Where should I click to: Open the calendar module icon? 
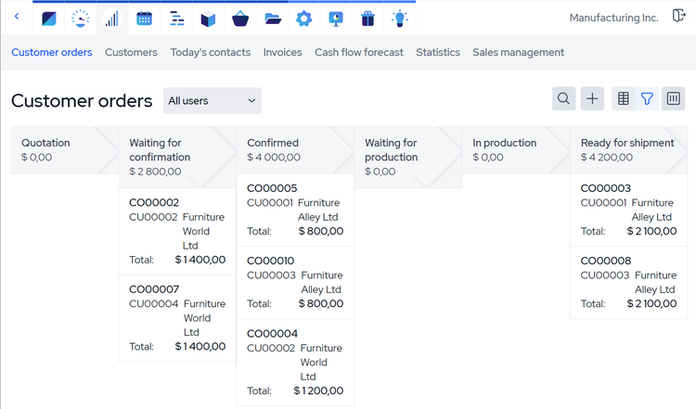click(144, 18)
